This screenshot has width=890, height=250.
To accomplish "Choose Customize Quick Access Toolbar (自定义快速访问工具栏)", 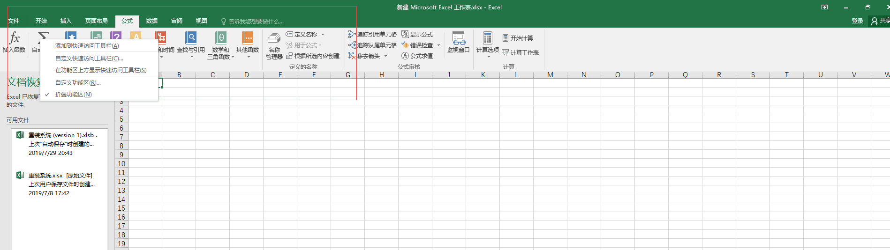I will coord(99,58).
